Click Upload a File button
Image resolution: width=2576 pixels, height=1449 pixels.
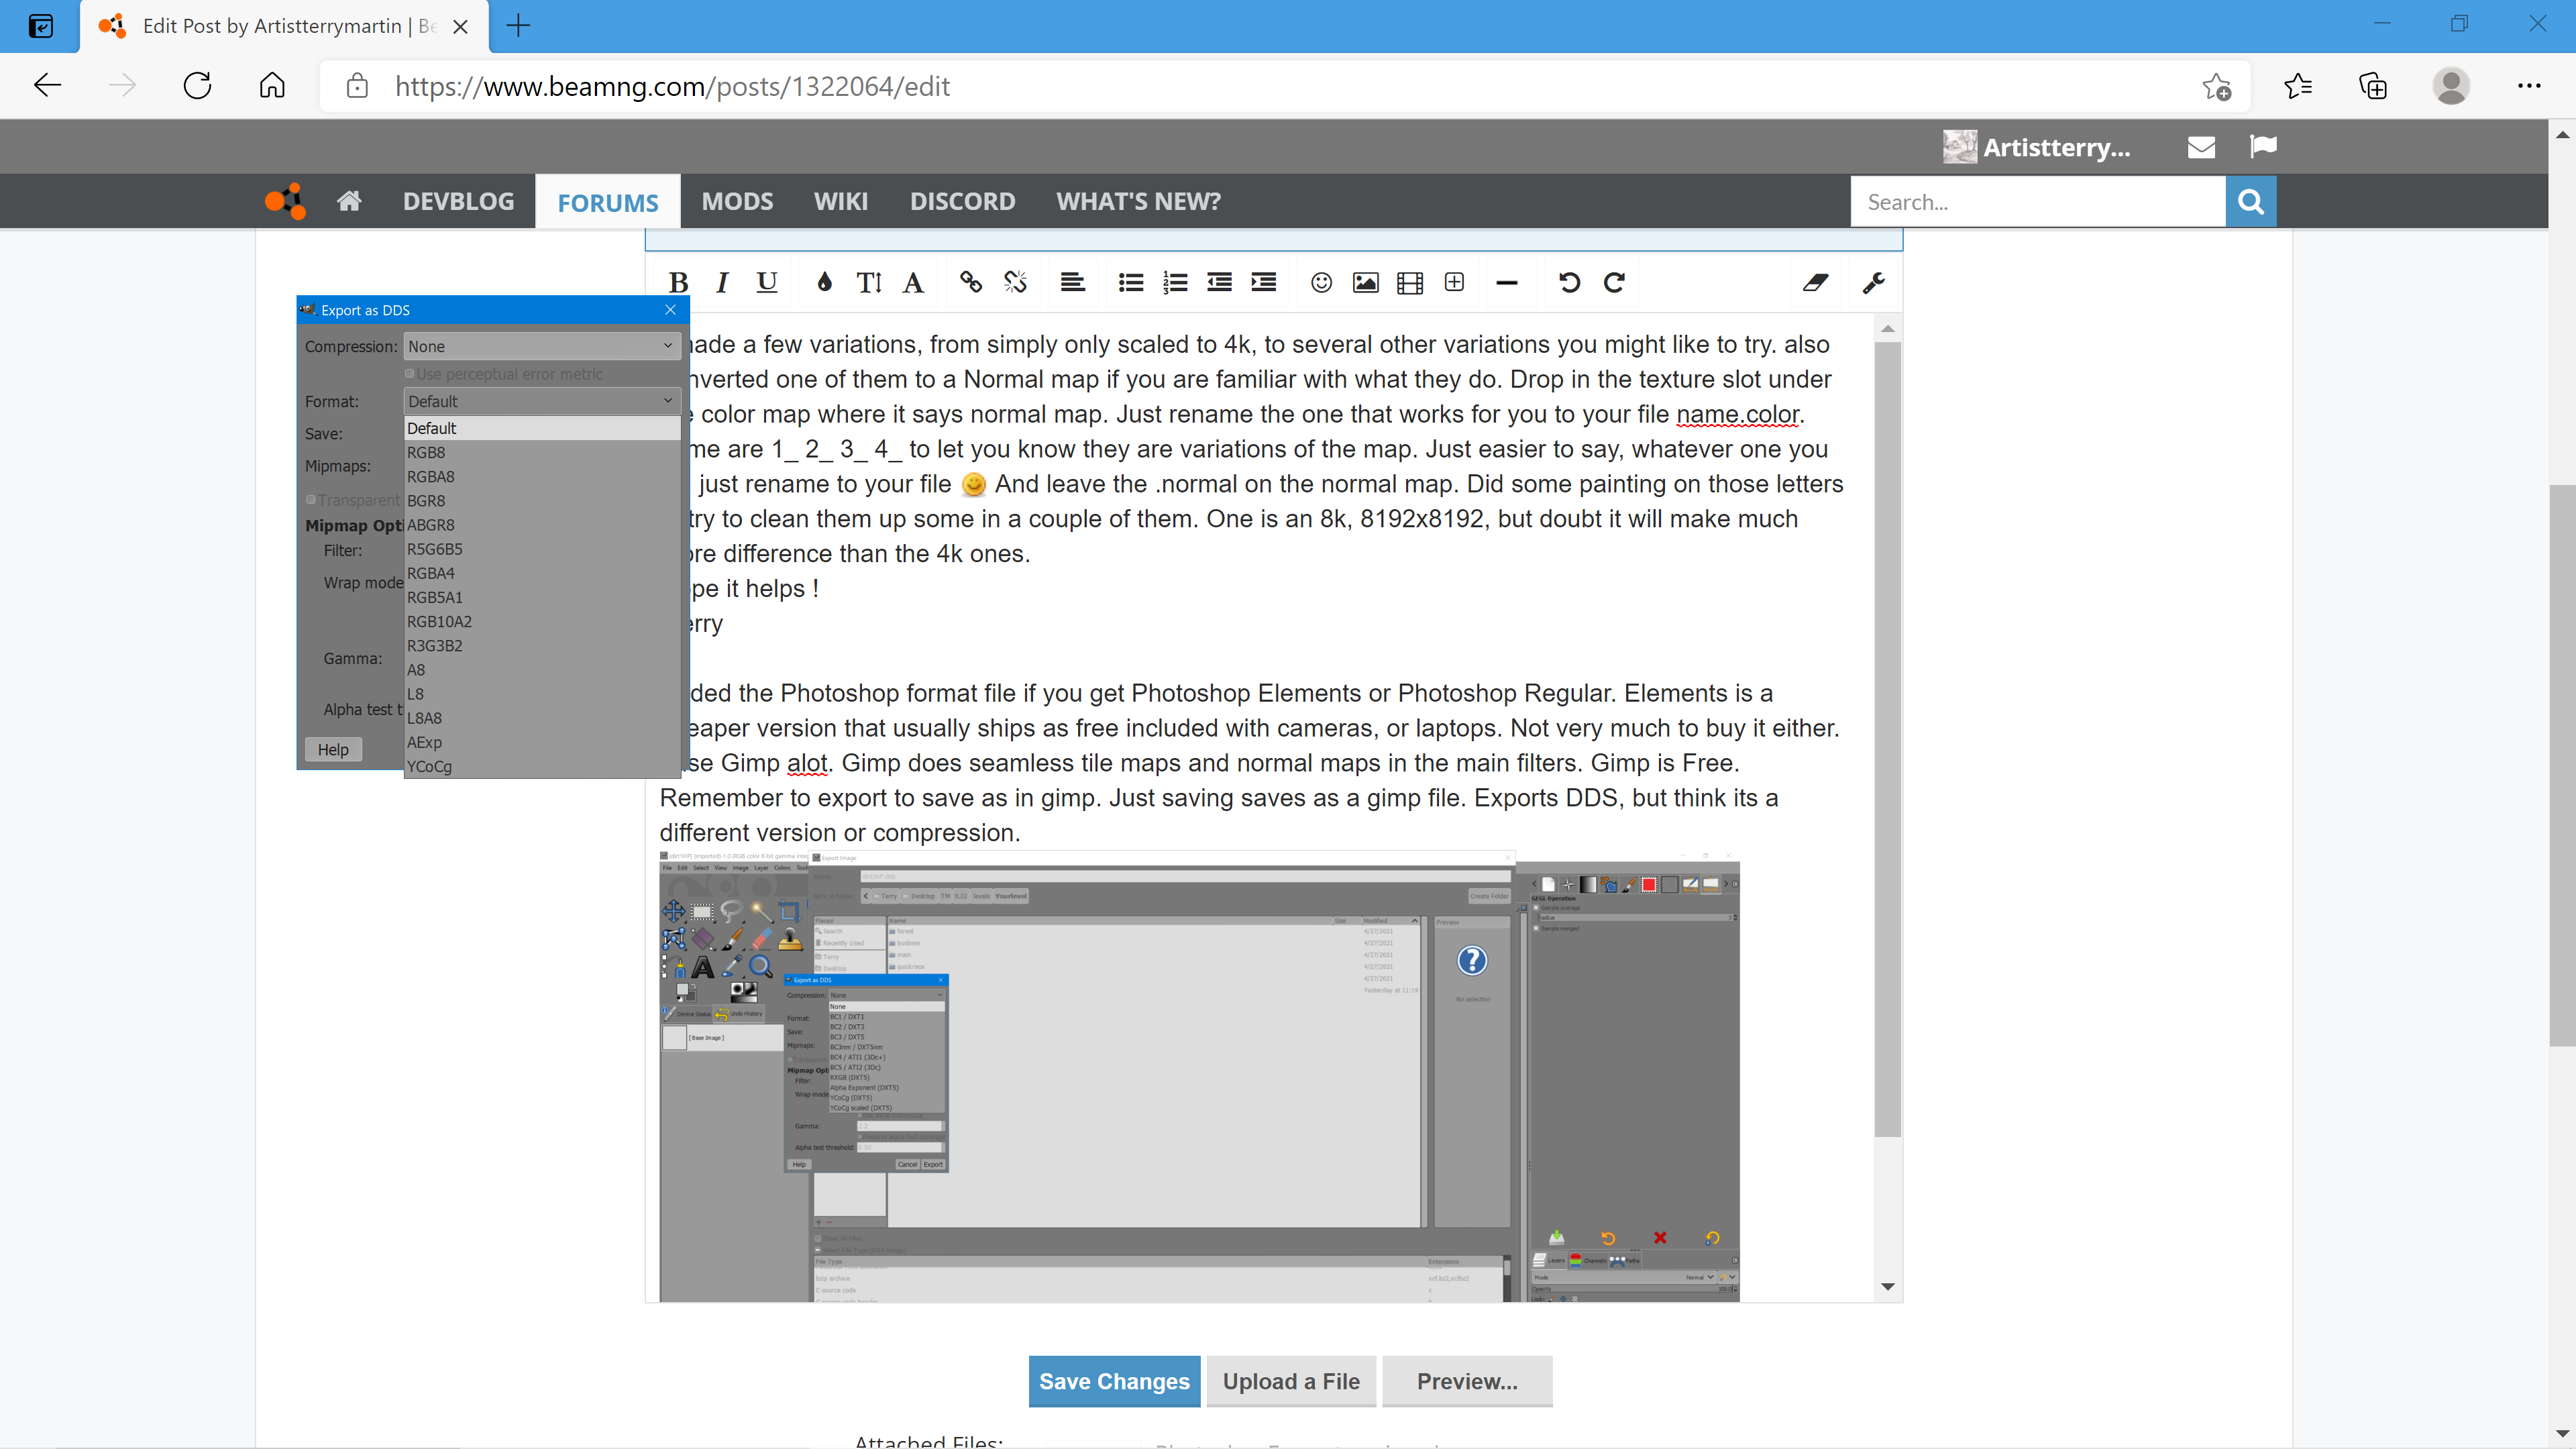click(1291, 1381)
